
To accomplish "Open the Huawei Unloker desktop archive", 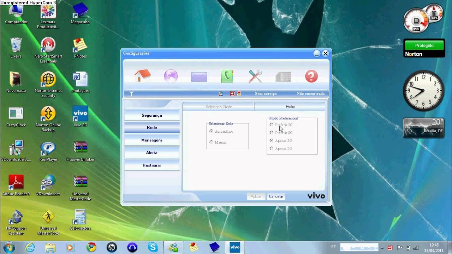I will (x=80, y=152).
